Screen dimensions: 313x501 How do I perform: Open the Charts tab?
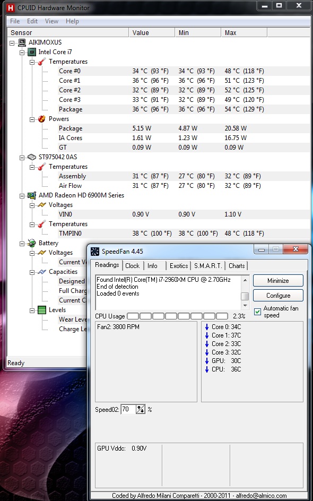[x=237, y=266]
